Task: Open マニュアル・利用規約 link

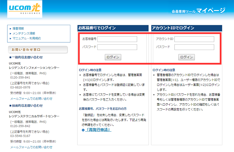Action: 26,38
